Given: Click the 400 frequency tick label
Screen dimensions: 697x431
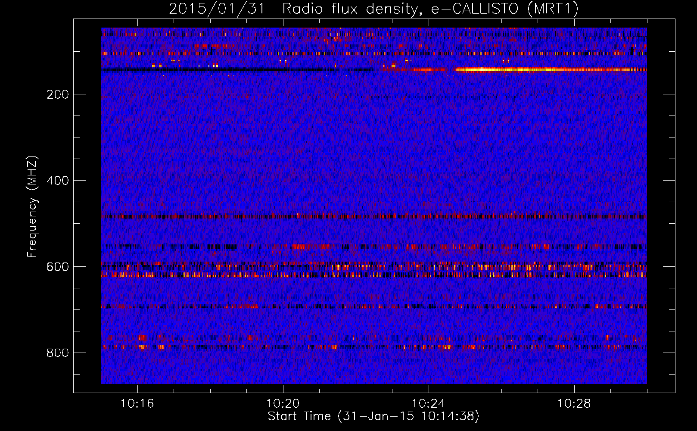Looking at the screenshot, I should [58, 181].
